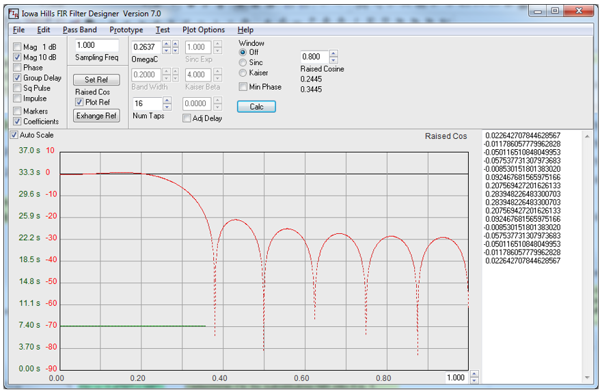Lower the Raised Cosine value using down arrow
The width and height of the screenshot is (602, 392).
coord(333,60)
